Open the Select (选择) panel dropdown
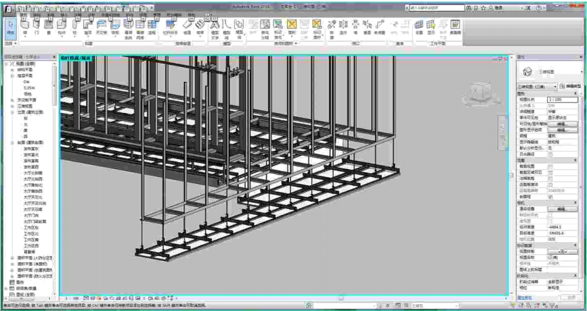The width and height of the screenshot is (587, 311). [10, 44]
